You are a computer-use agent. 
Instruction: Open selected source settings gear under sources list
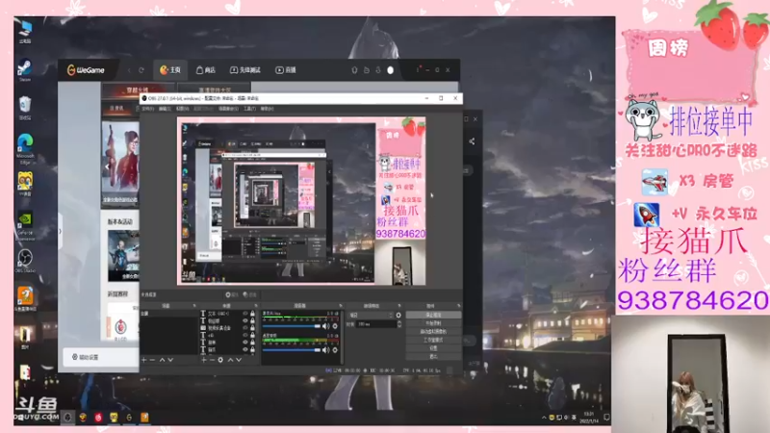click(x=220, y=360)
